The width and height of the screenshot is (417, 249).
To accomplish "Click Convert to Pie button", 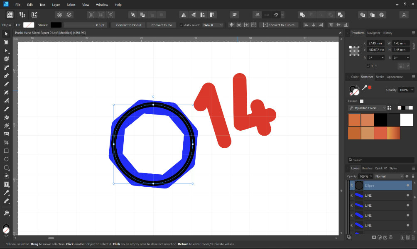I will click(162, 25).
